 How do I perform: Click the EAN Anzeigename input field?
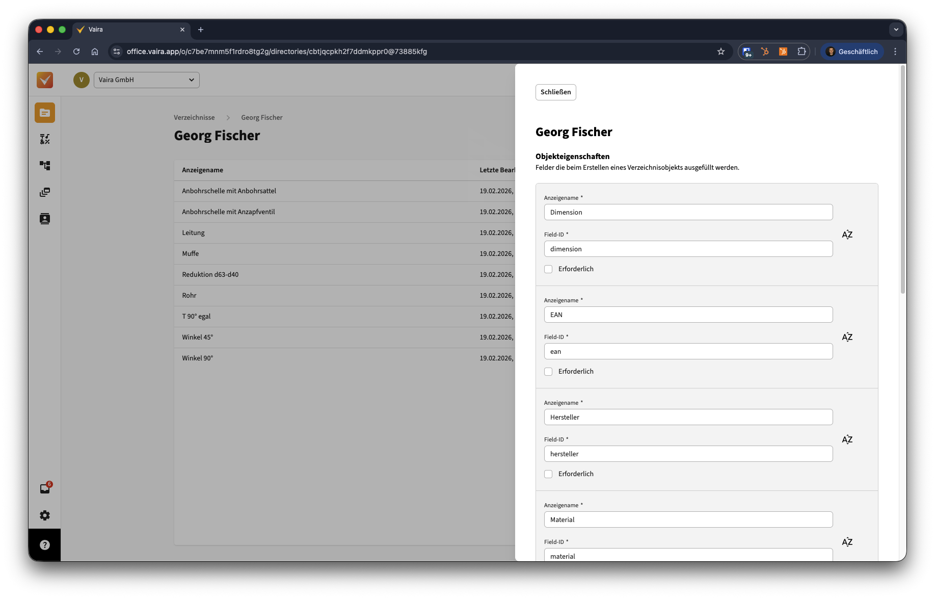688,315
